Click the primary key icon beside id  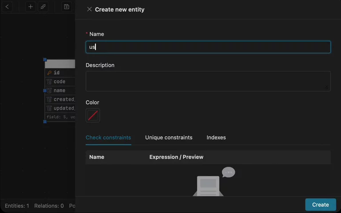pos(49,73)
